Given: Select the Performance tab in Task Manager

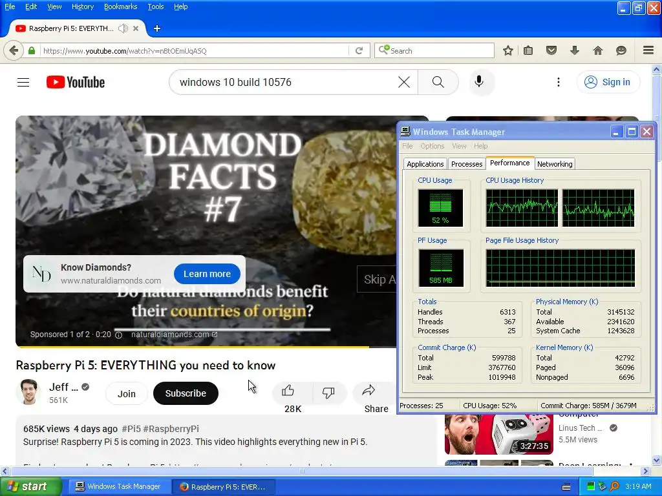Looking at the screenshot, I should (509, 163).
